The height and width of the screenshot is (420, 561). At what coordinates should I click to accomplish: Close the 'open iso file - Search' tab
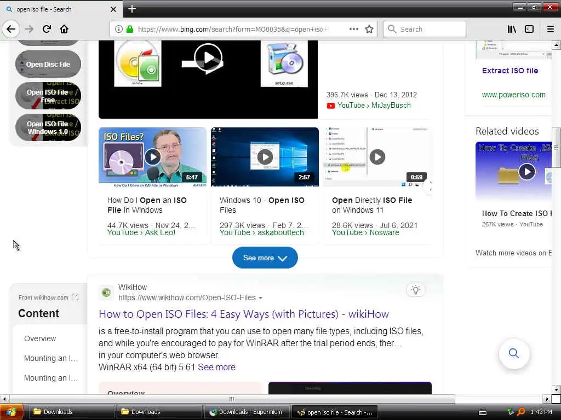(113, 9)
